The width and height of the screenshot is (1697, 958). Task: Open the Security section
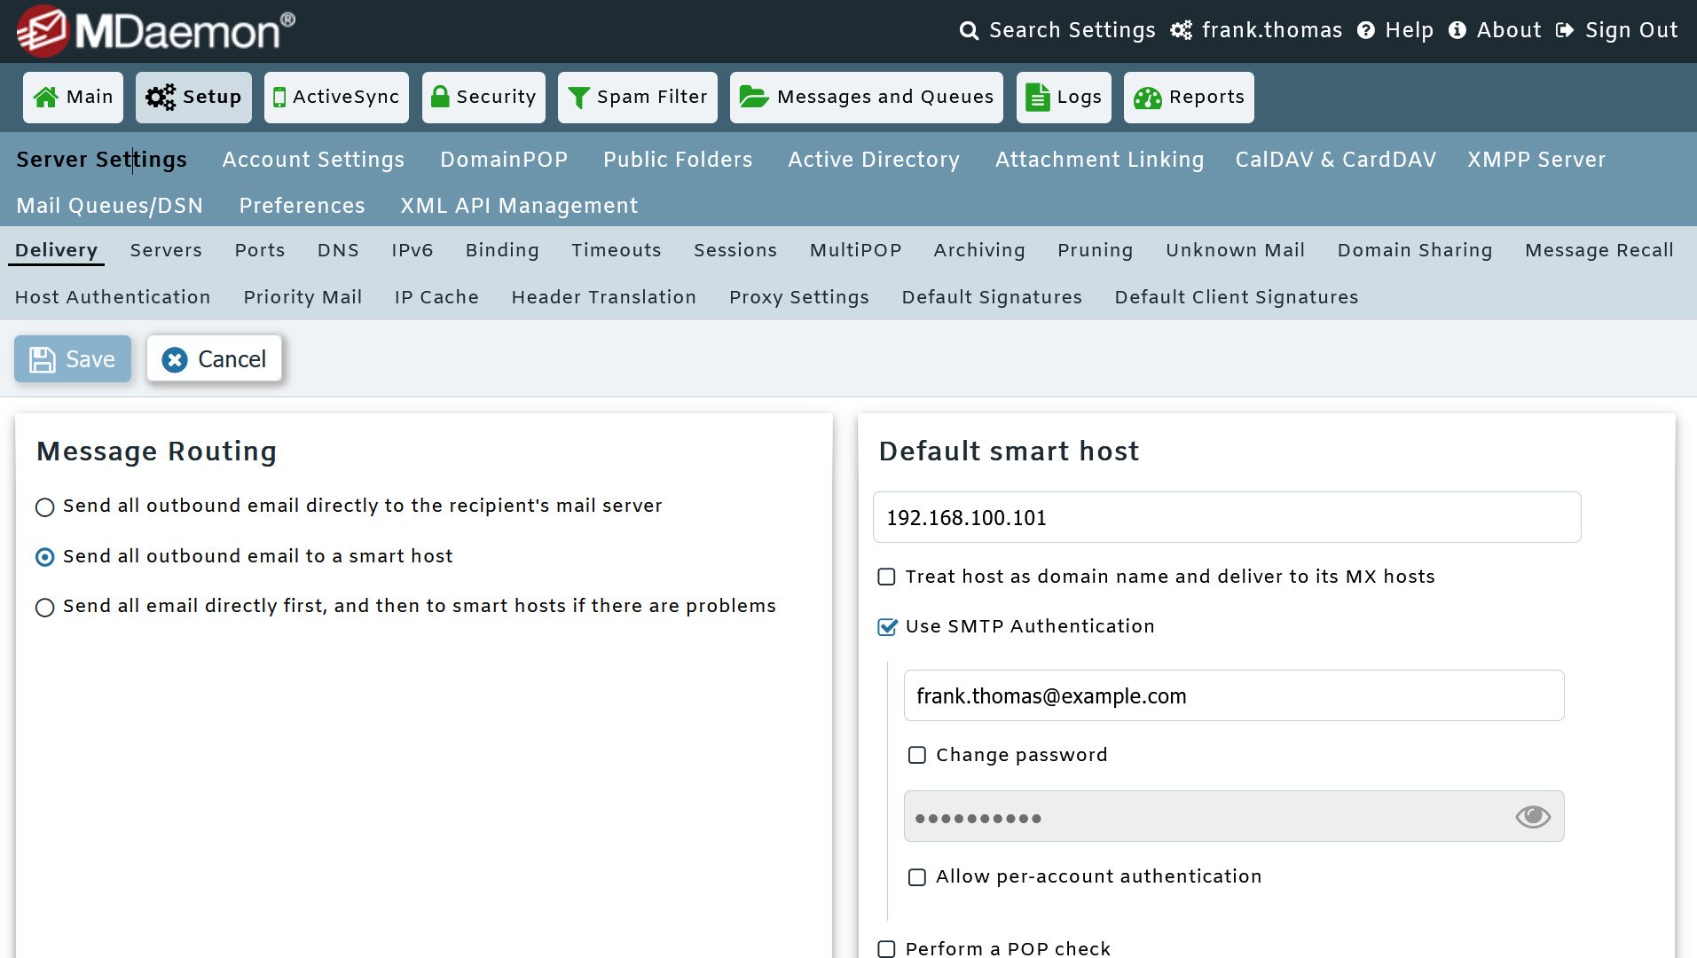[483, 97]
